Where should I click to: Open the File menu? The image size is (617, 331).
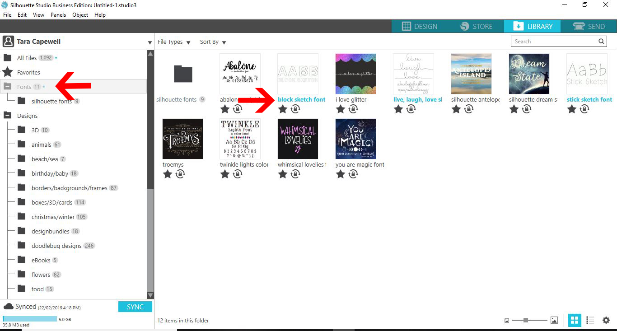(7, 15)
